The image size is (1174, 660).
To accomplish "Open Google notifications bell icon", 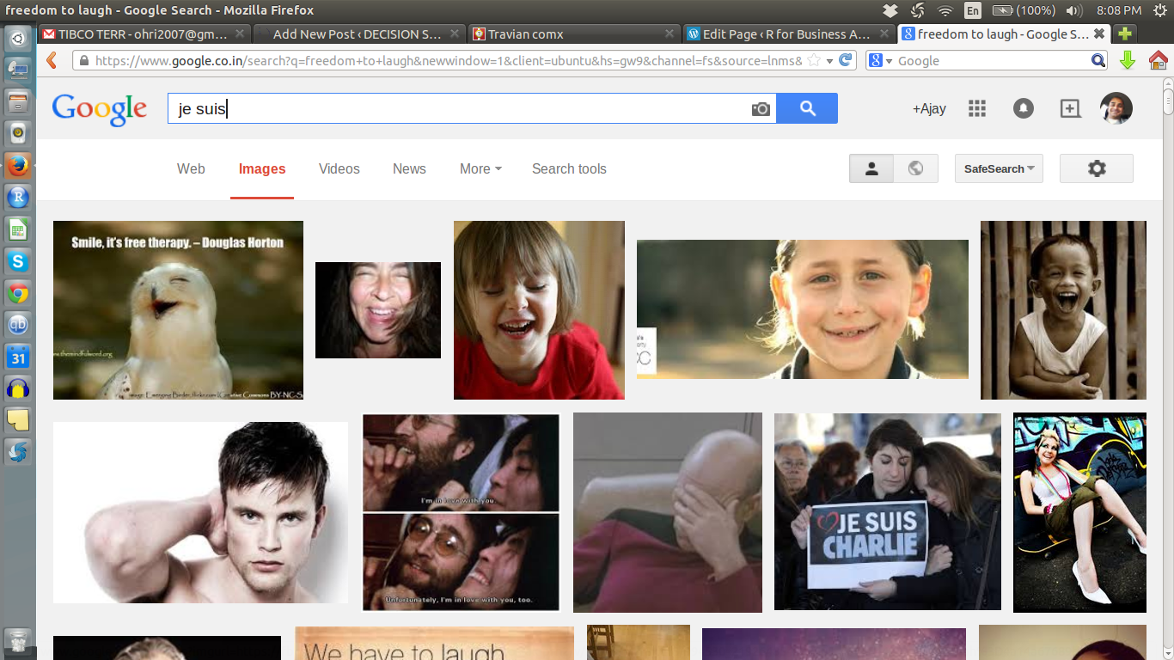I will click(1023, 108).
